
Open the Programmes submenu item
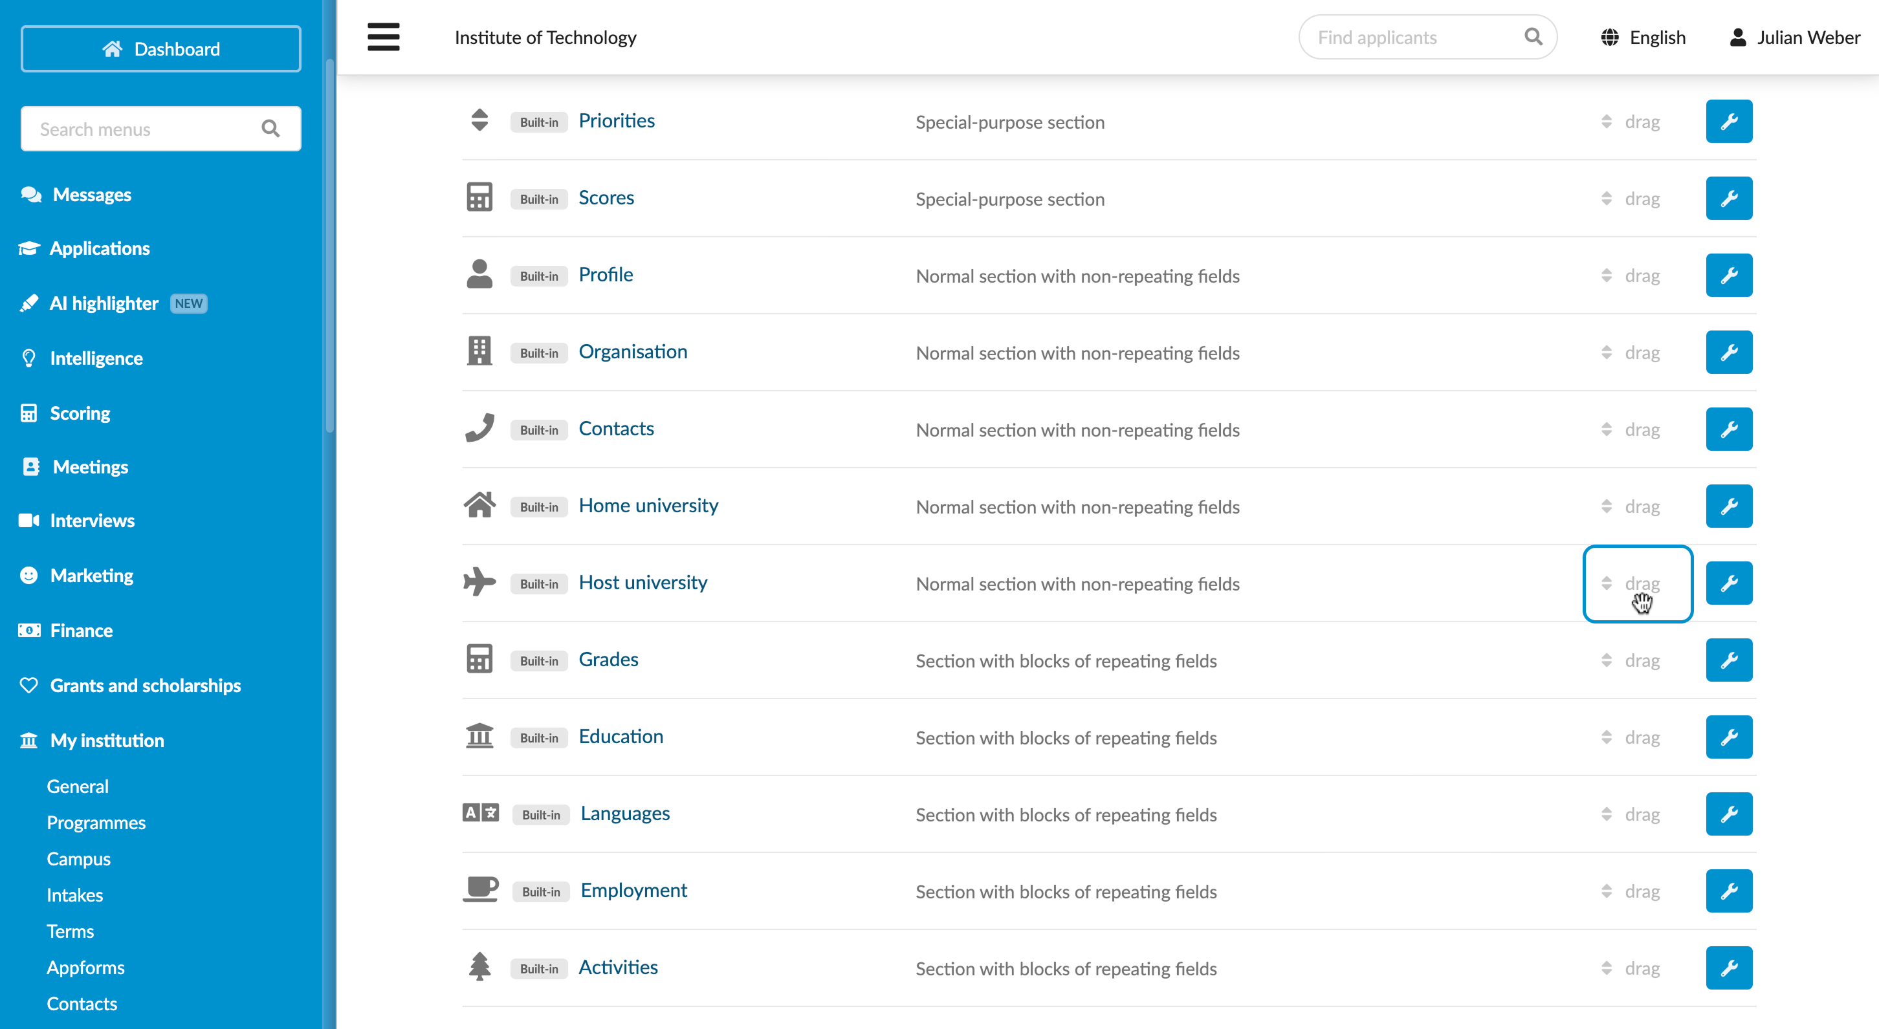[x=96, y=823]
